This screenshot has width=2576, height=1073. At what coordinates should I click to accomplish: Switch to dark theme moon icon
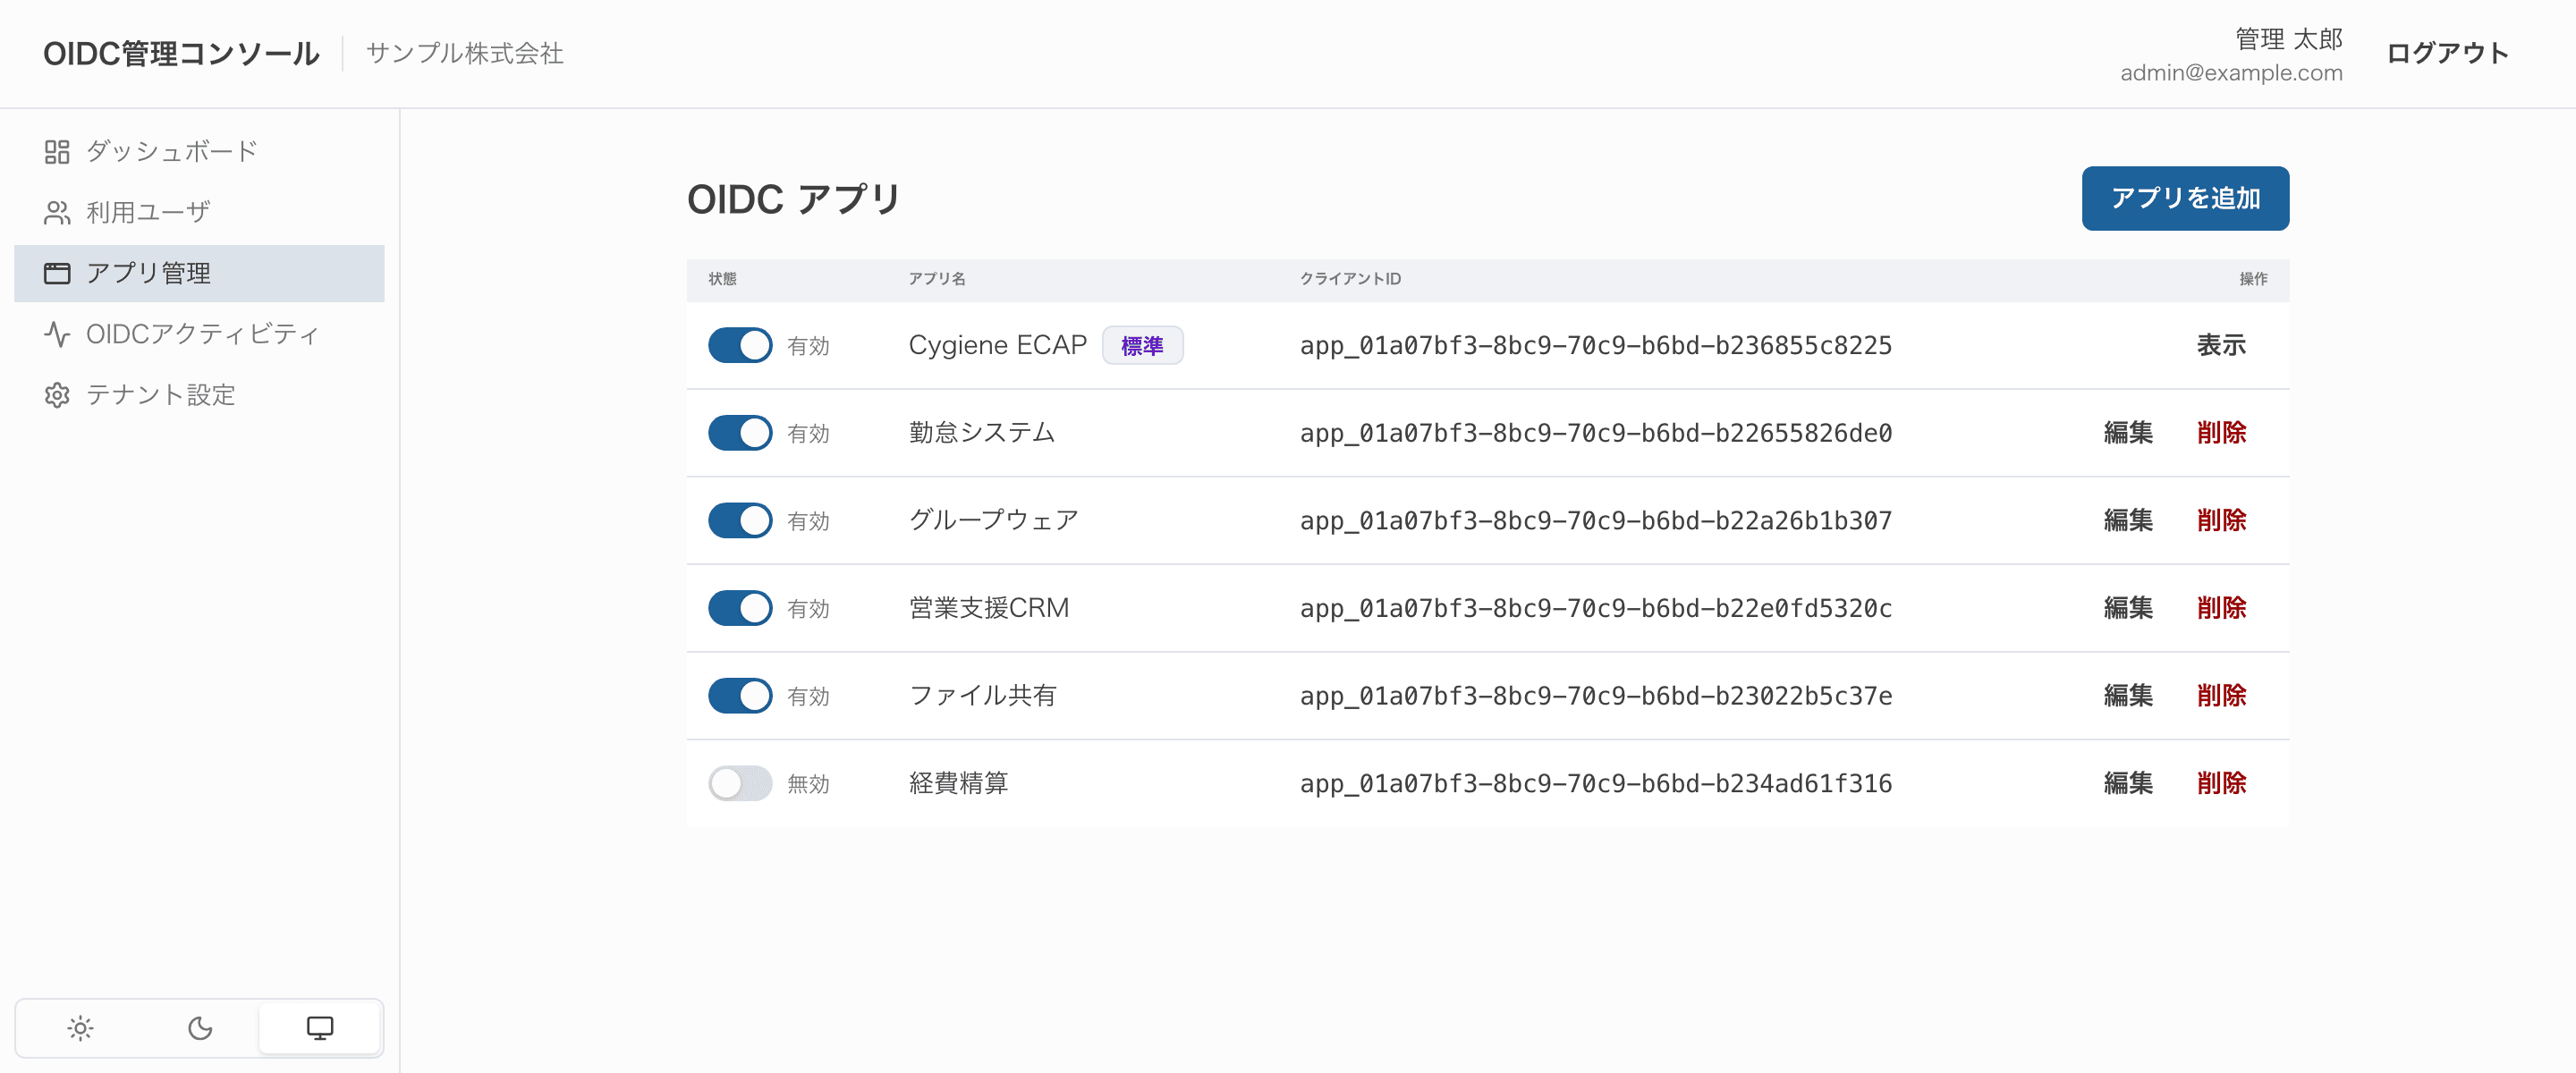[200, 1028]
